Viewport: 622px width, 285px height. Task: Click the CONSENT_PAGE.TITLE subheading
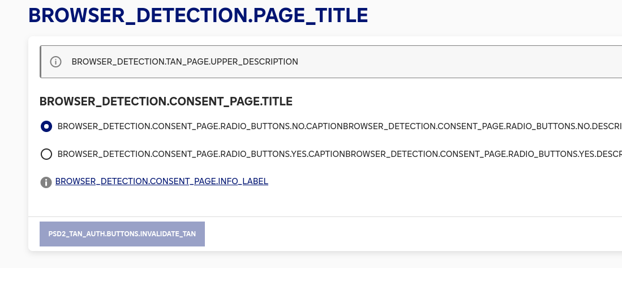[x=166, y=101]
